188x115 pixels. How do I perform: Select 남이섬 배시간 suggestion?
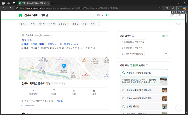(144, 106)
